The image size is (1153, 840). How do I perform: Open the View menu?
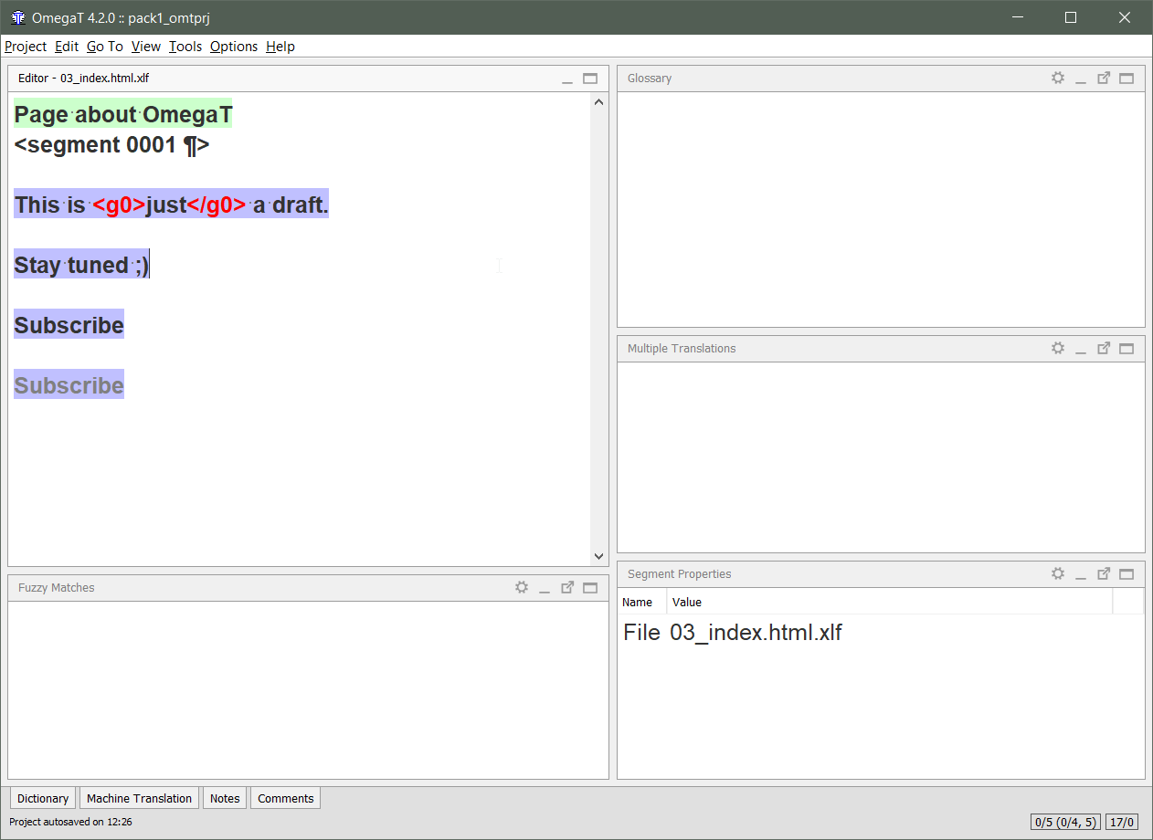(x=146, y=47)
